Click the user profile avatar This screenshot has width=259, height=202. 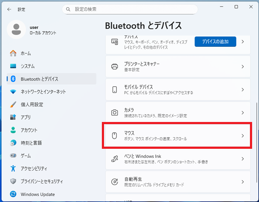(16, 29)
